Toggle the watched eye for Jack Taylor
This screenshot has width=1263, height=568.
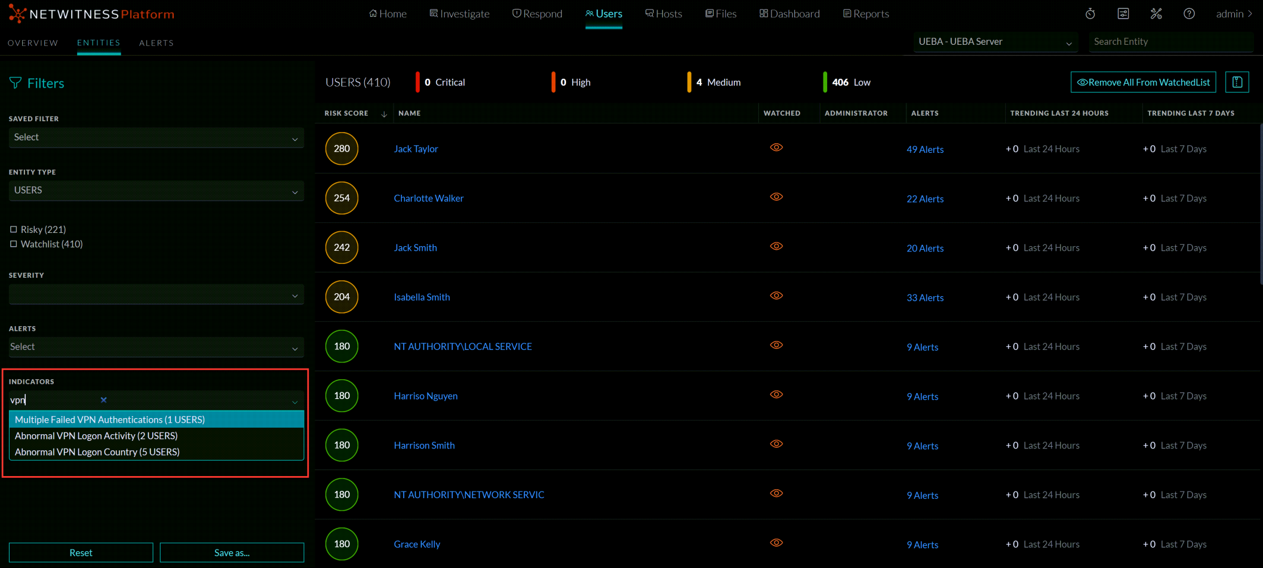click(x=776, y=147)
